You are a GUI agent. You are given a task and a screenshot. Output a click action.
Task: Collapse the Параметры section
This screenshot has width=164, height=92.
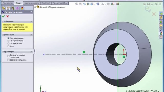(x=31, y=52)
